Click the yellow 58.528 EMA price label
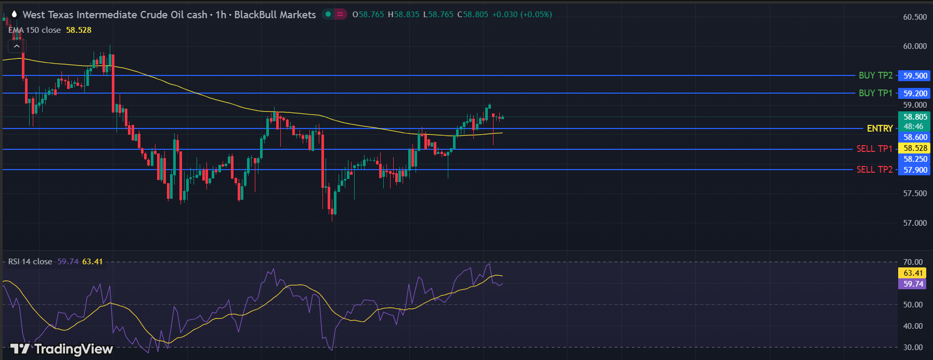 pos(915,148)
